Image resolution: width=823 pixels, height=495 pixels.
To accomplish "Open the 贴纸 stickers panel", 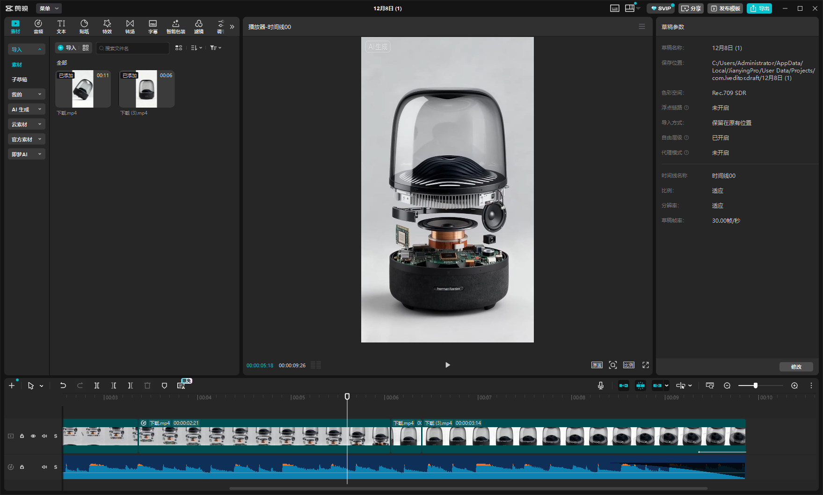I will pyautogui.click(x=84, y=27).
